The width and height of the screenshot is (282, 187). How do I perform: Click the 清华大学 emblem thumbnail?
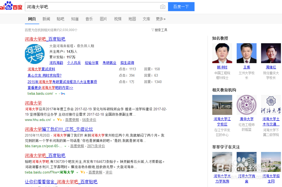pos(246,105)
